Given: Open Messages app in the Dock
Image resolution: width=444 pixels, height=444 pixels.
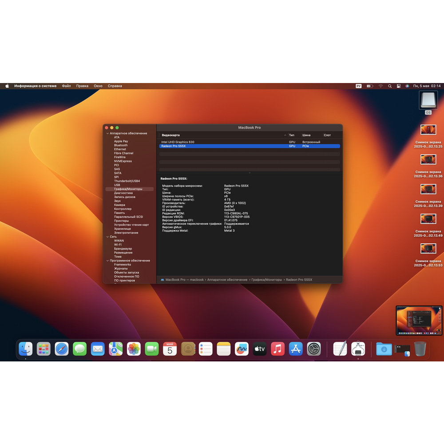Looking at the screenshot, I should [79, 349].
